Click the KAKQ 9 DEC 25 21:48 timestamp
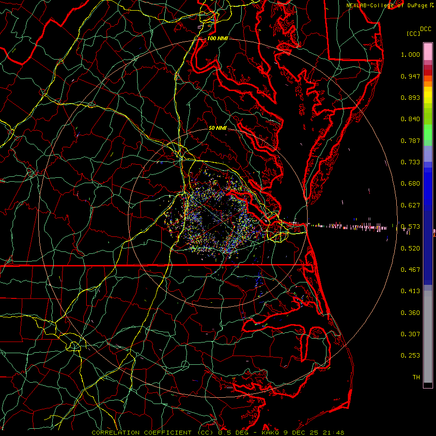This screenshot has width=436, height=436. tap(303, 433)
